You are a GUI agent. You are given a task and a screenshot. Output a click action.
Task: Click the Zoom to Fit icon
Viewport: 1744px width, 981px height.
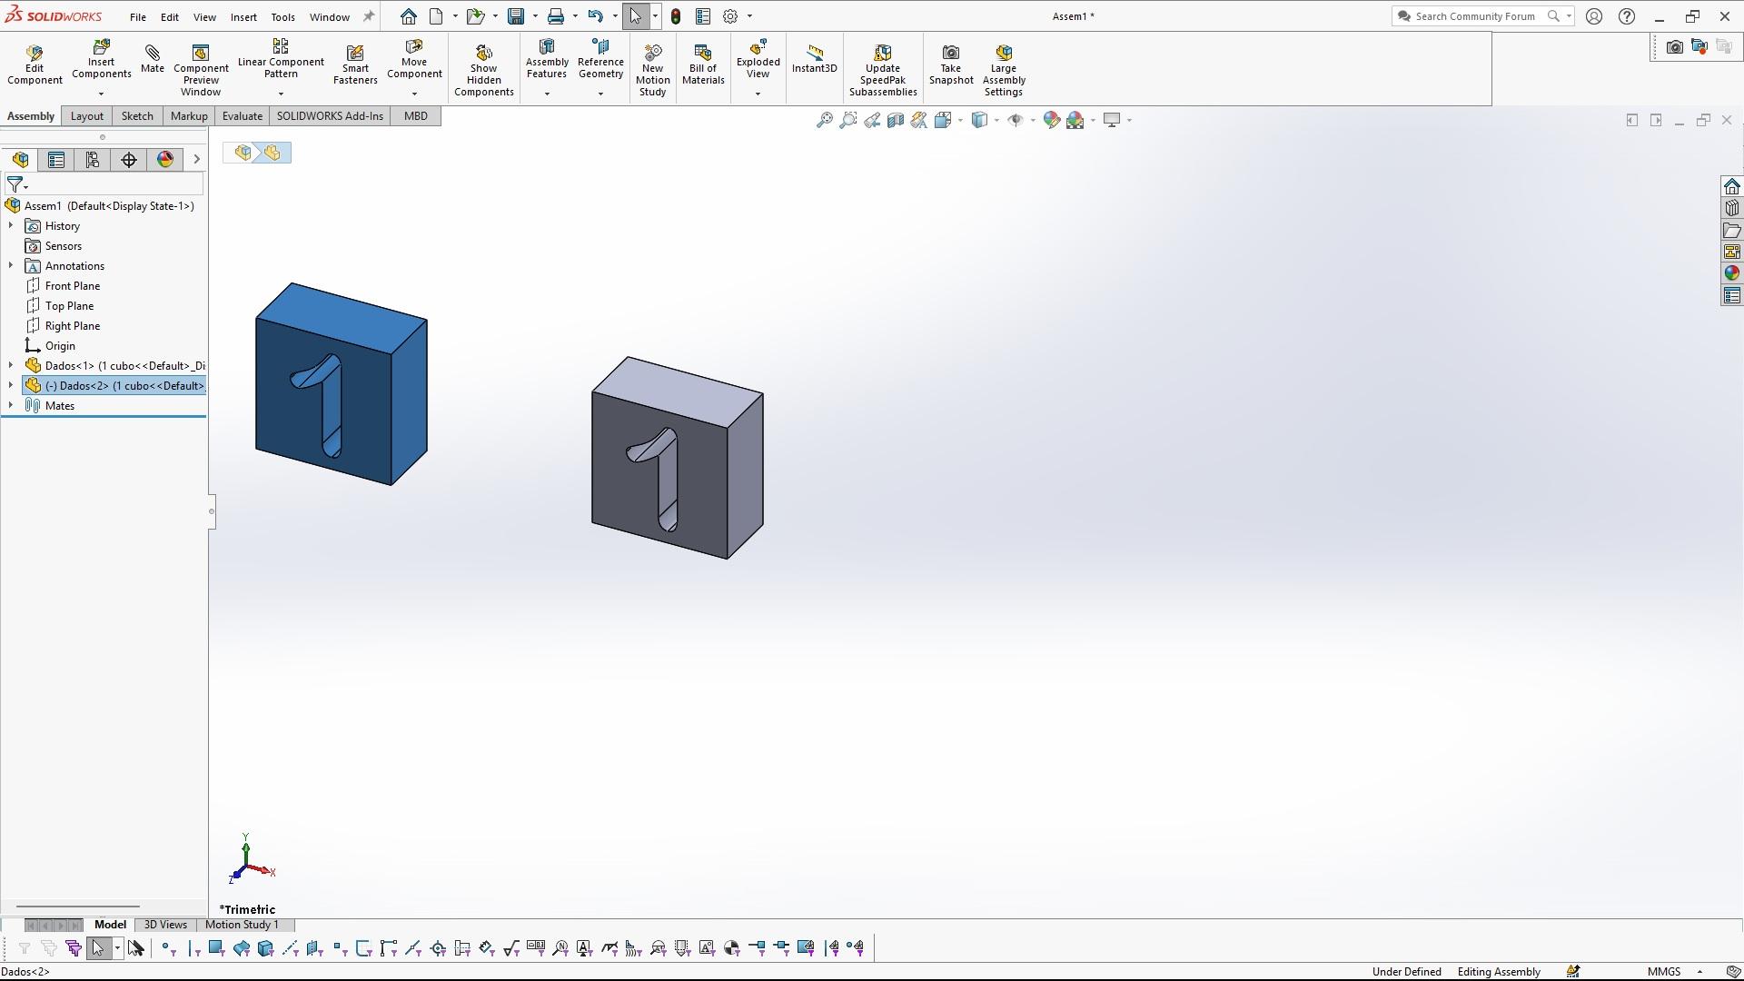824,120
